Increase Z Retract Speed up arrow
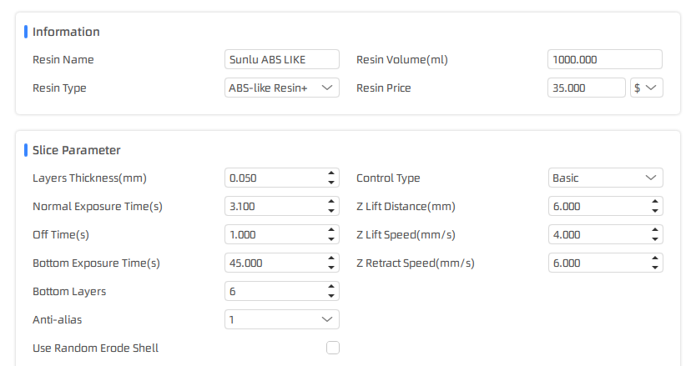696x366 pixels. pos(655,258)
